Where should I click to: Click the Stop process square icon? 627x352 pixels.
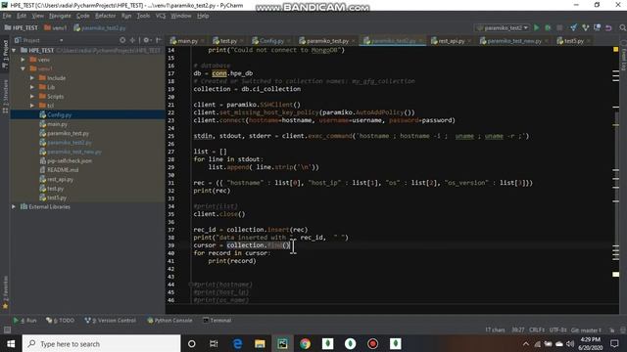coord(559,27)
